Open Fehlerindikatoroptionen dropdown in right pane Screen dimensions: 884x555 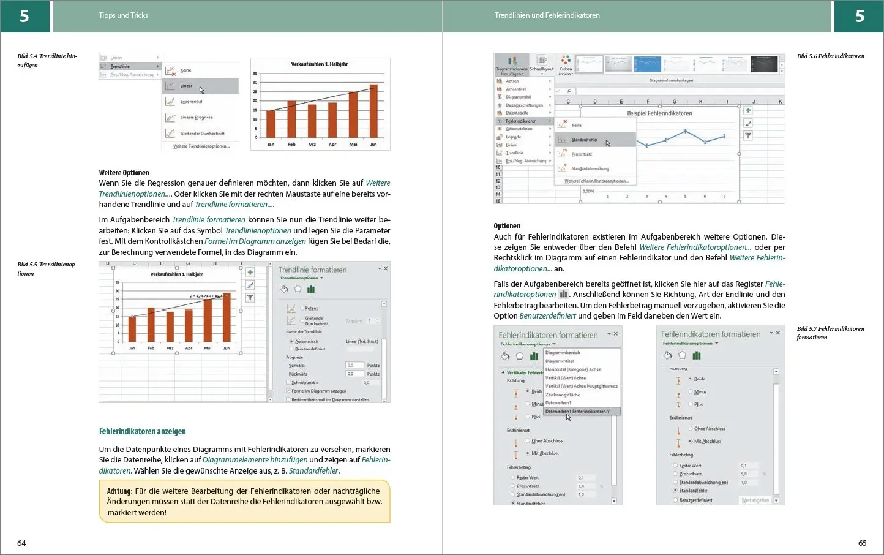pos(717,344)
